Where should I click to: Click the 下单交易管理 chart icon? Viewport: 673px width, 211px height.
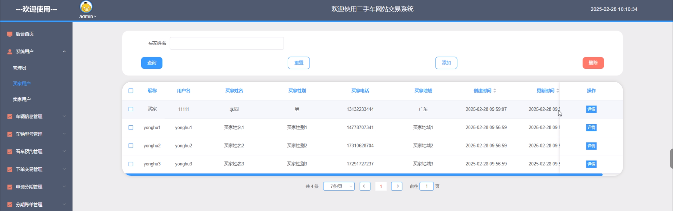10,169
